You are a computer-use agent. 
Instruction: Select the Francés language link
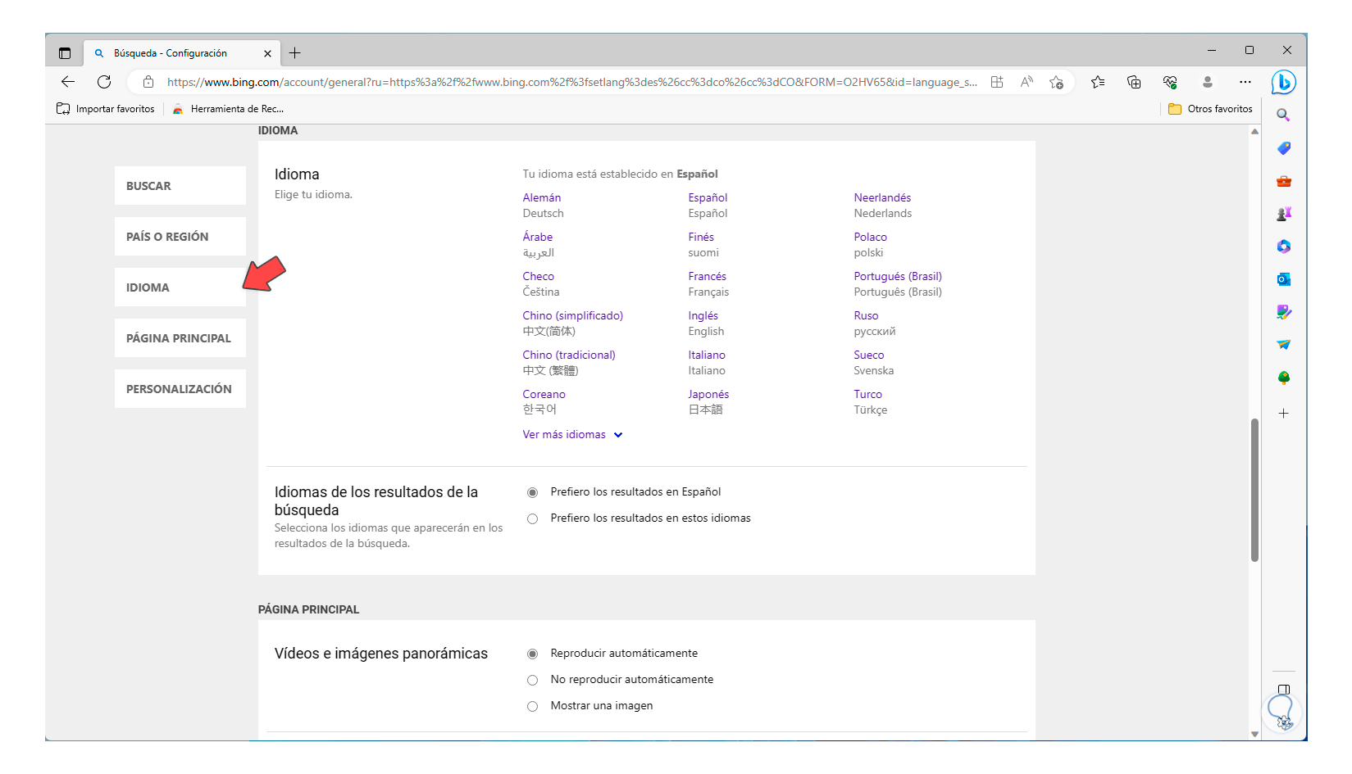[x=707, y=277]
